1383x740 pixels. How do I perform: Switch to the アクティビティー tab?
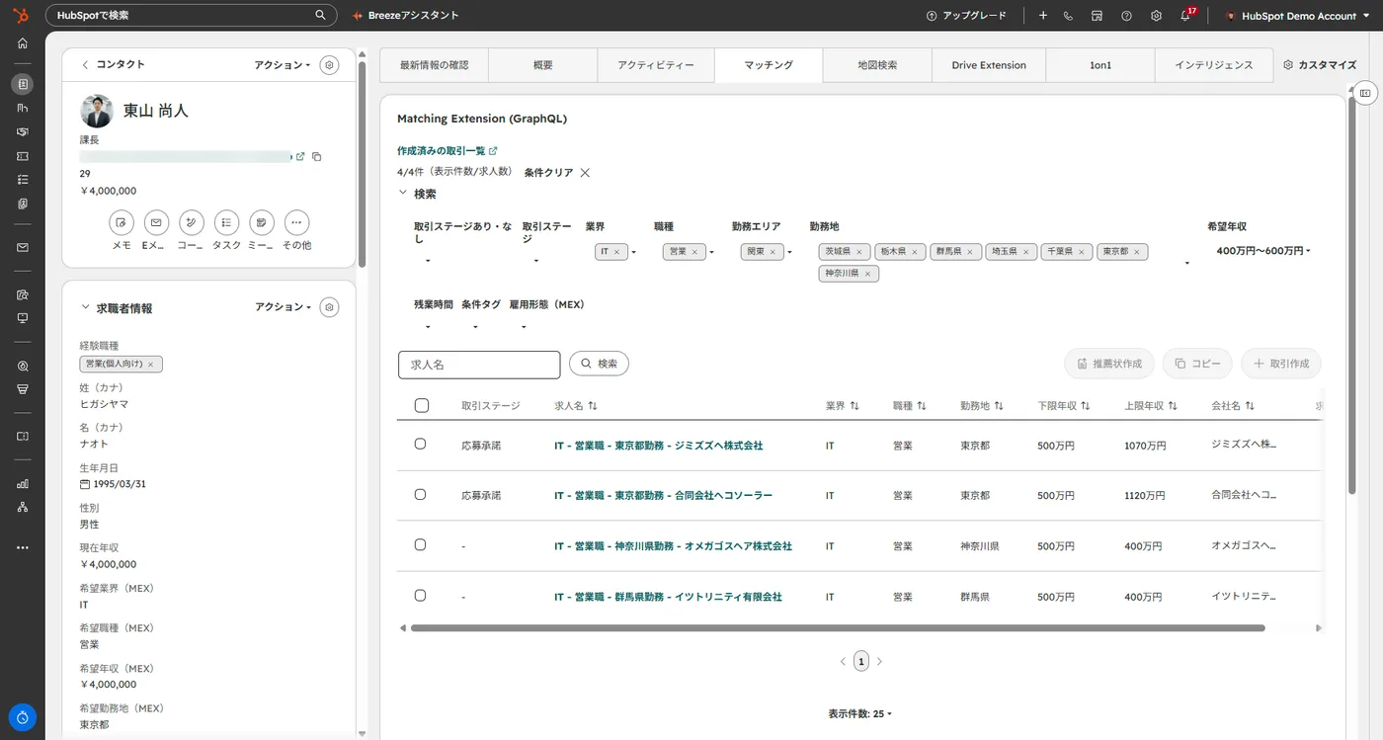pyautogui.click(x=656, y=65)
